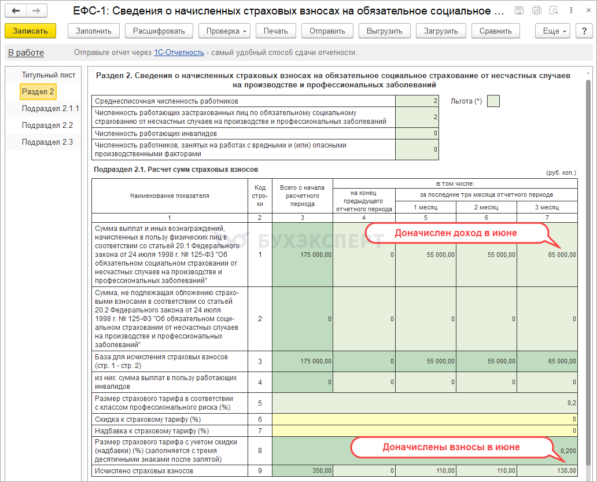Toggle the Льгота (*) checkbox
The height and width of the screenshot is (482, 597).
click(493, 101)
